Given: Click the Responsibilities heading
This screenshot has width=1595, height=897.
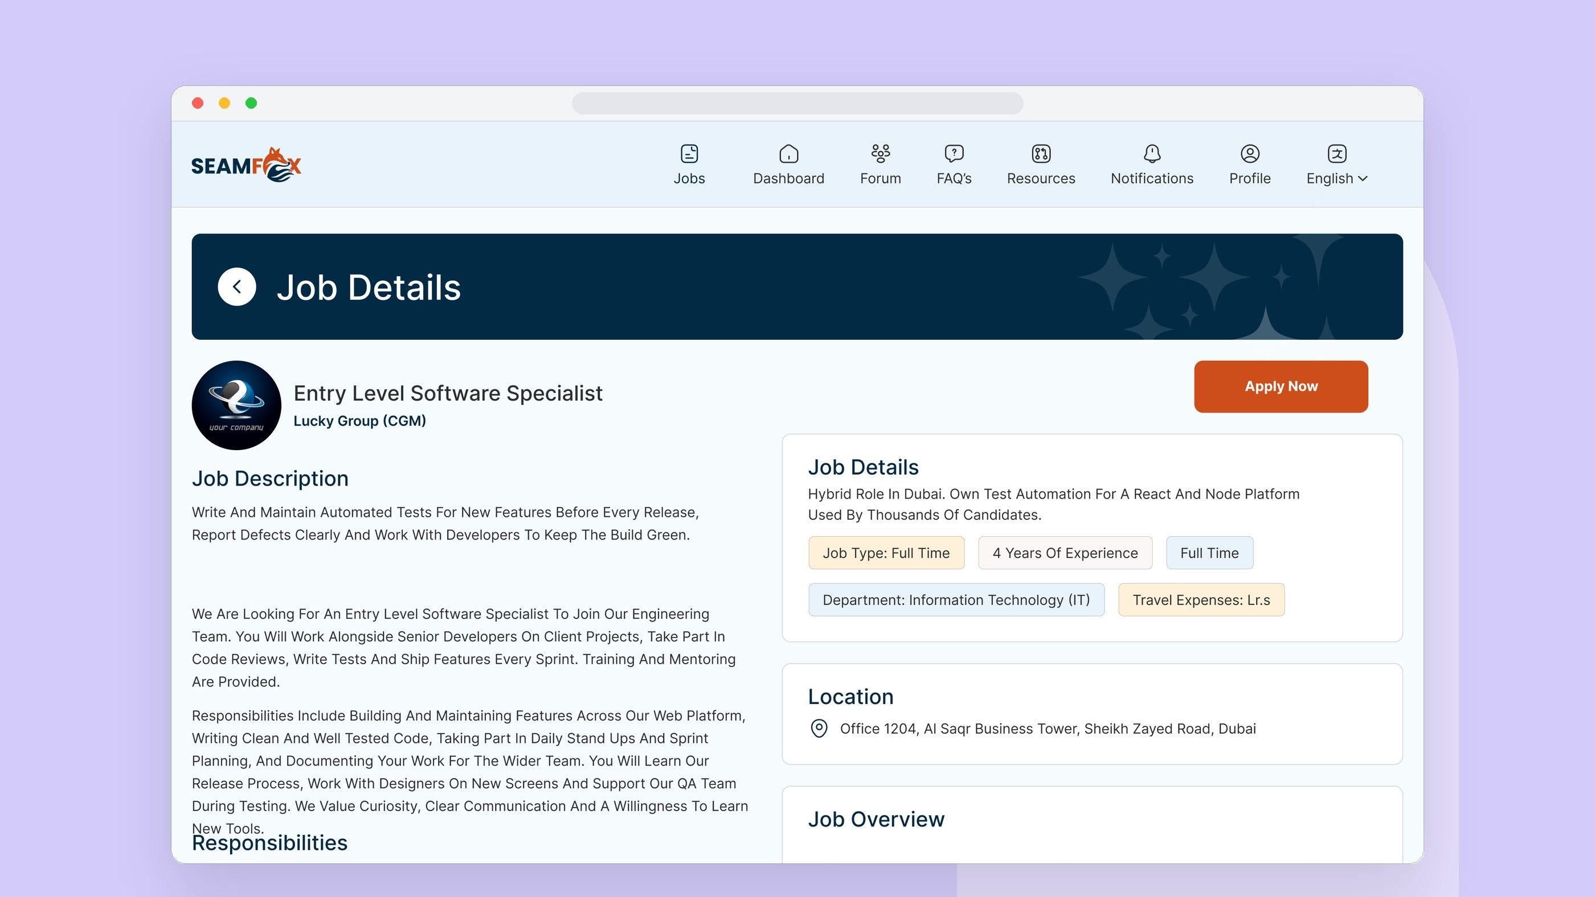Looking at the screenshot, I should 269,843.
